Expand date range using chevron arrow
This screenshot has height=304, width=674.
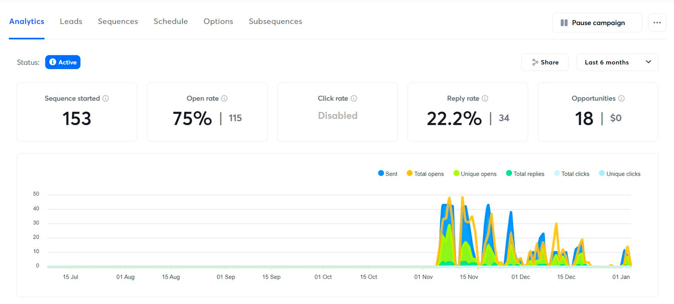pyautogui.click(x=648, y=62)
